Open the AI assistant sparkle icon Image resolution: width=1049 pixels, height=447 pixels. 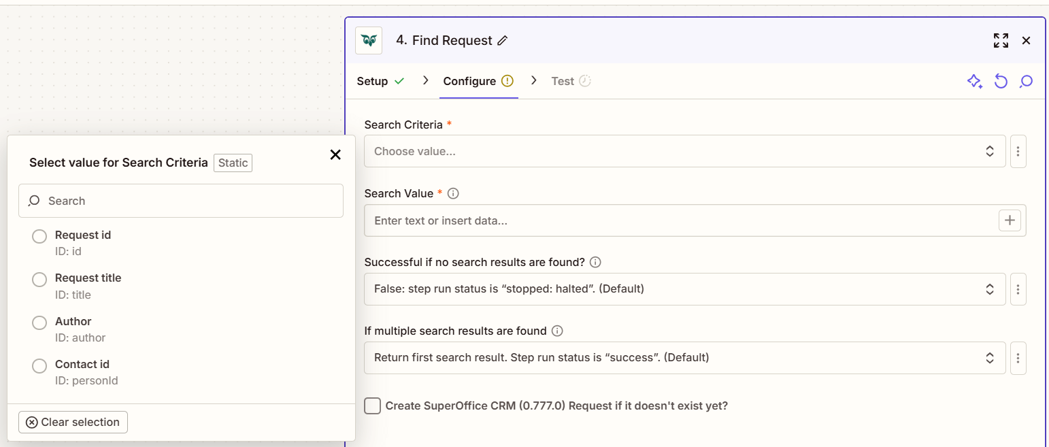pyautogui.click(x=974, y=81)
